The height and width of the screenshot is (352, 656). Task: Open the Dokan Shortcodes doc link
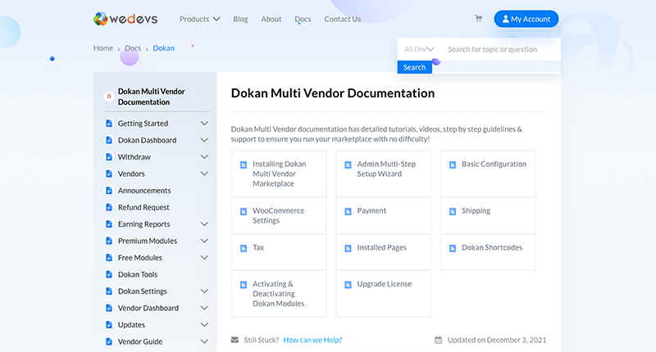point(492,247)
